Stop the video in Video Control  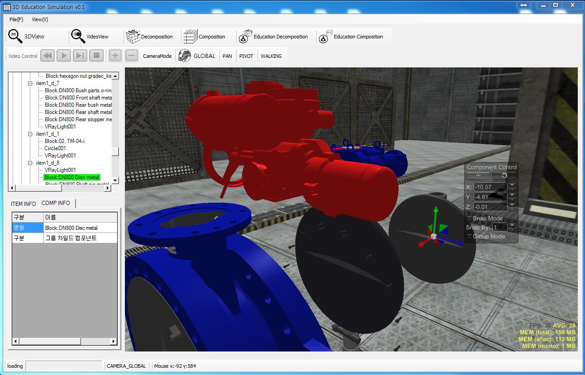96,56
